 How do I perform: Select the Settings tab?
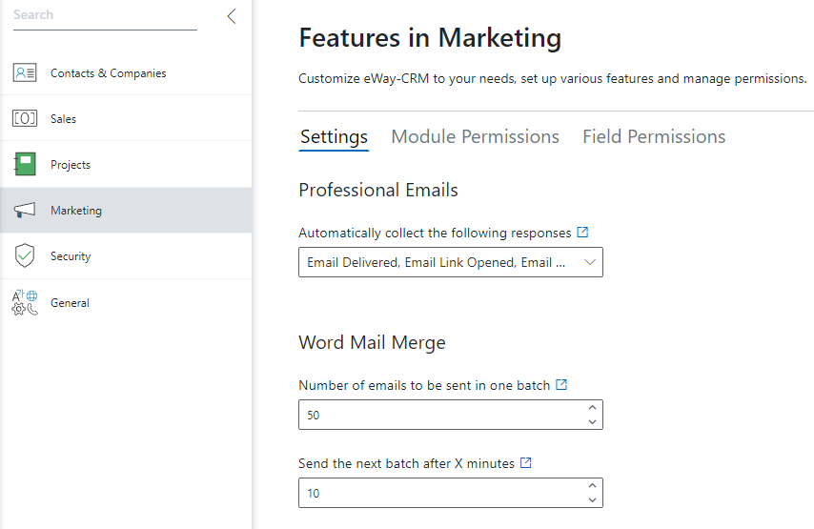334,137
